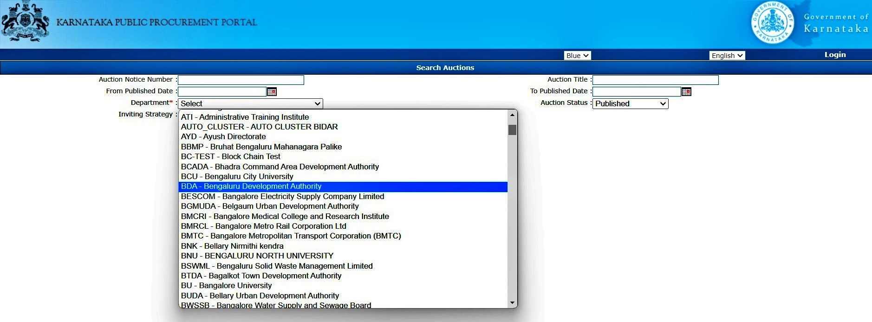Open the English language dropdown
872x322 pixels.
[x=727, y=55]
